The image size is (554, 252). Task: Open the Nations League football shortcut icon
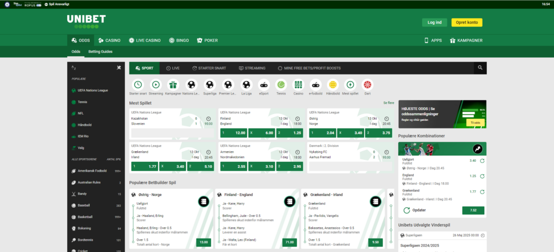point(191,85)
